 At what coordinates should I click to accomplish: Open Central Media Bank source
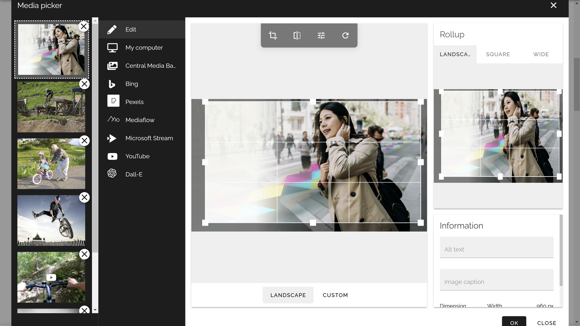(x=142, y=66)
